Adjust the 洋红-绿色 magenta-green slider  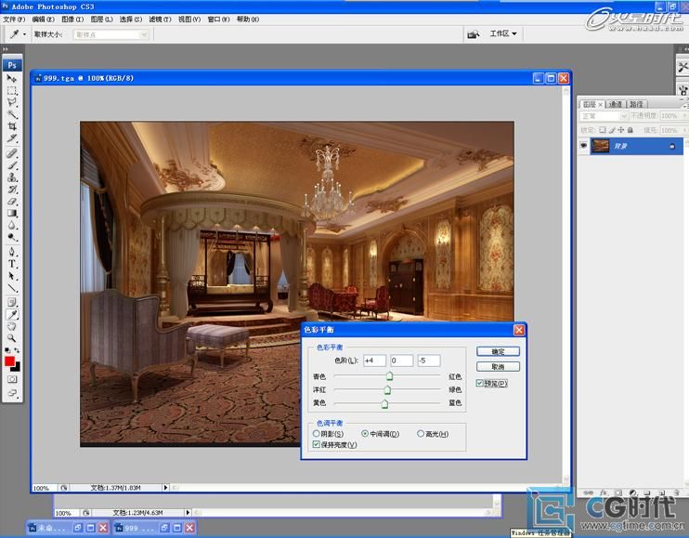coord(387,389)
